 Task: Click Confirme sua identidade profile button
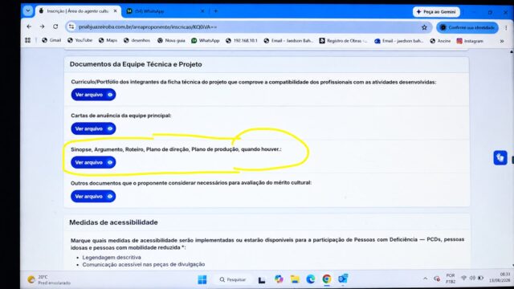467,27
